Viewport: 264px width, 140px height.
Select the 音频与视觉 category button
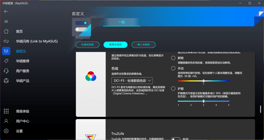point(115,45)
